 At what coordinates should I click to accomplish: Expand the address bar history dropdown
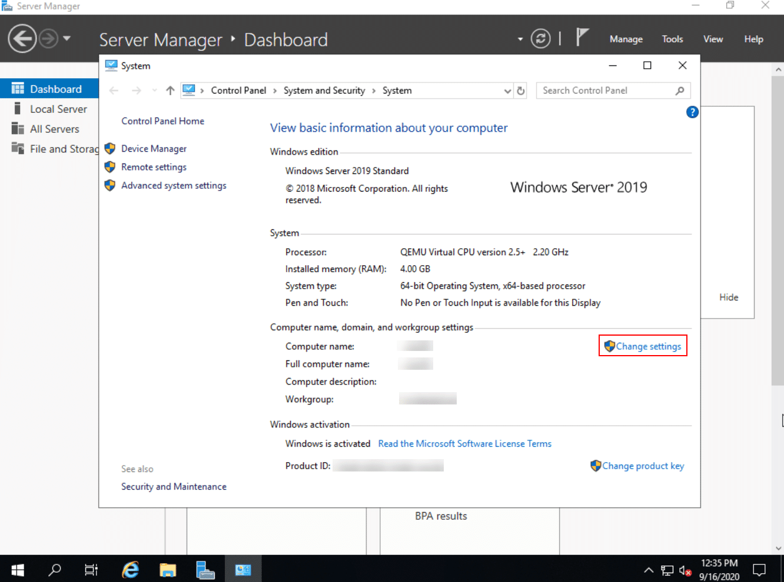point(507,91)
